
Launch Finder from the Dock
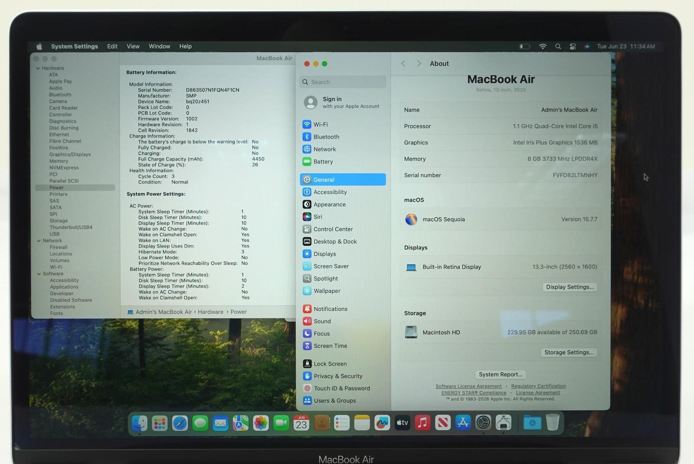[139, 423]
